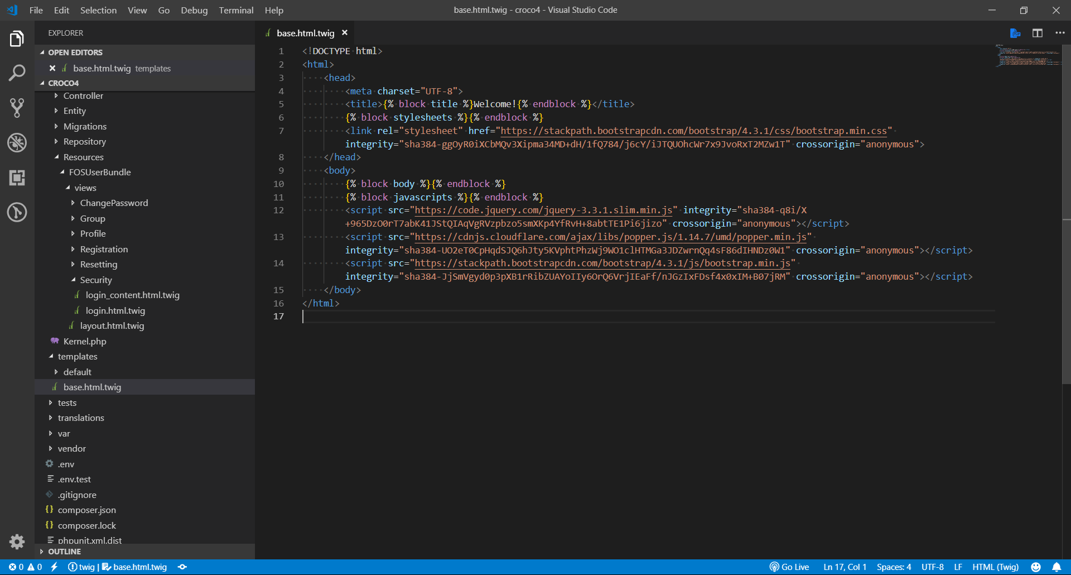This screenshot has width=1071, height=575.
Task: Click the open preview icon in editor toolbar
Action: (x=1015, y=33)
